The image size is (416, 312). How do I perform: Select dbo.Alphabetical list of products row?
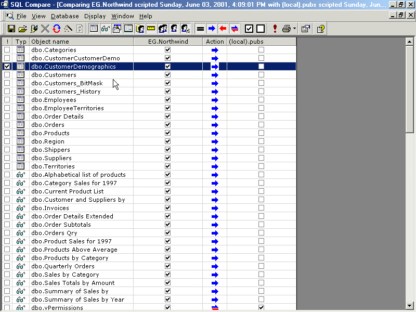pyautogui.click(x=149, y=175)
